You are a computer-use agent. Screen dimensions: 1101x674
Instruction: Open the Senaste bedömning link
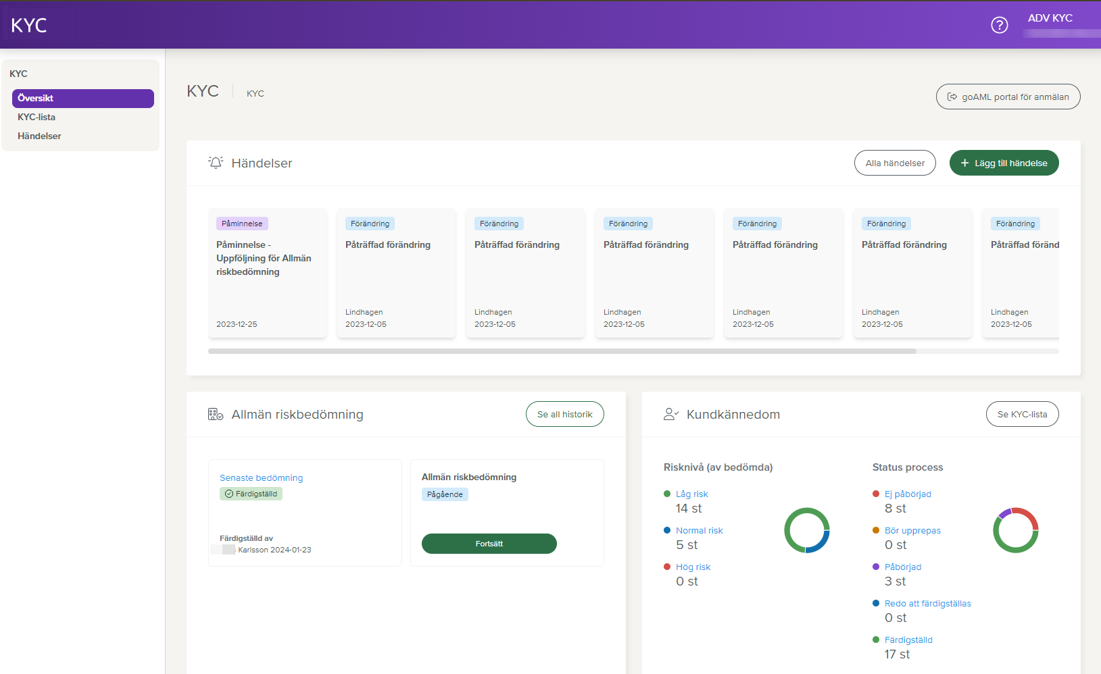(261, 477)
